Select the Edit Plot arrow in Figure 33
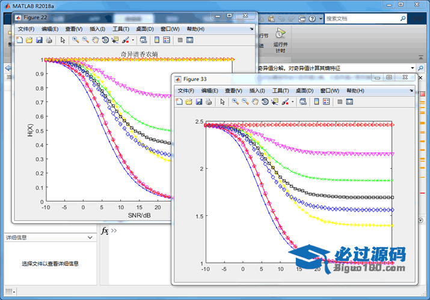This screenshot has height=300, width=430. click(223, 102)
